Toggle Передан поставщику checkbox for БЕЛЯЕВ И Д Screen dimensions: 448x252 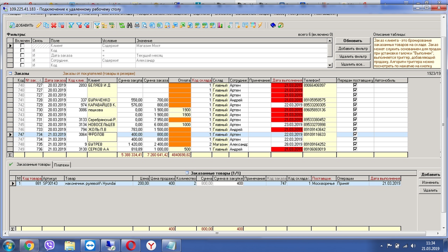tap(355, 85)
